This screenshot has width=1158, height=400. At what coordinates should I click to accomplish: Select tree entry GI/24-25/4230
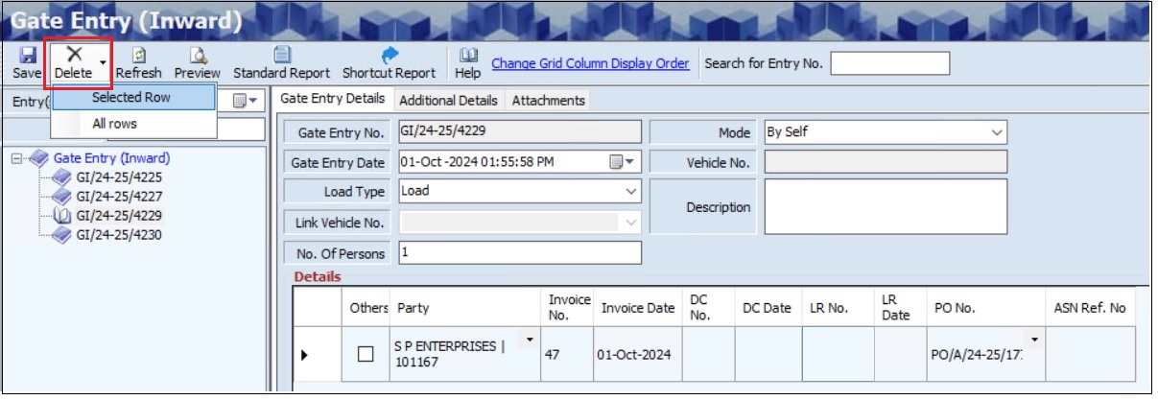pyautogui.click(x=118, y=235)
